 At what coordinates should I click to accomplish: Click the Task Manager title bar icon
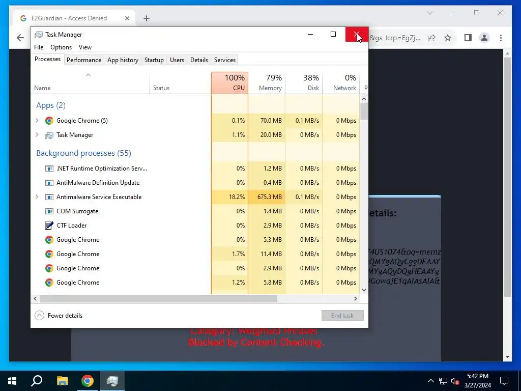(39, 35)
